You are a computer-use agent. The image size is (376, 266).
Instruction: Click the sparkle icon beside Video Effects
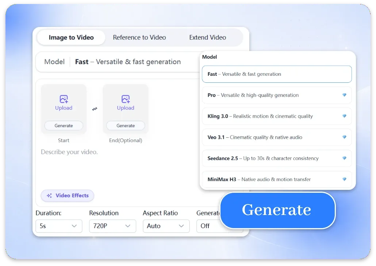[x=49, y=196]
